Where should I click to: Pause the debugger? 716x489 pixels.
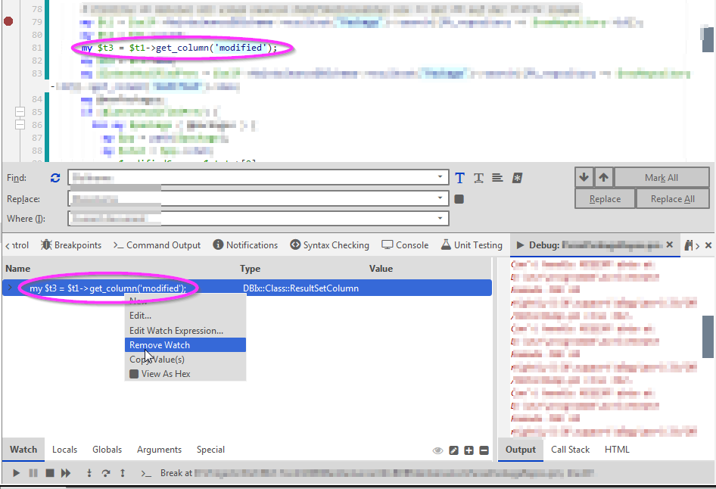(33, 472)
